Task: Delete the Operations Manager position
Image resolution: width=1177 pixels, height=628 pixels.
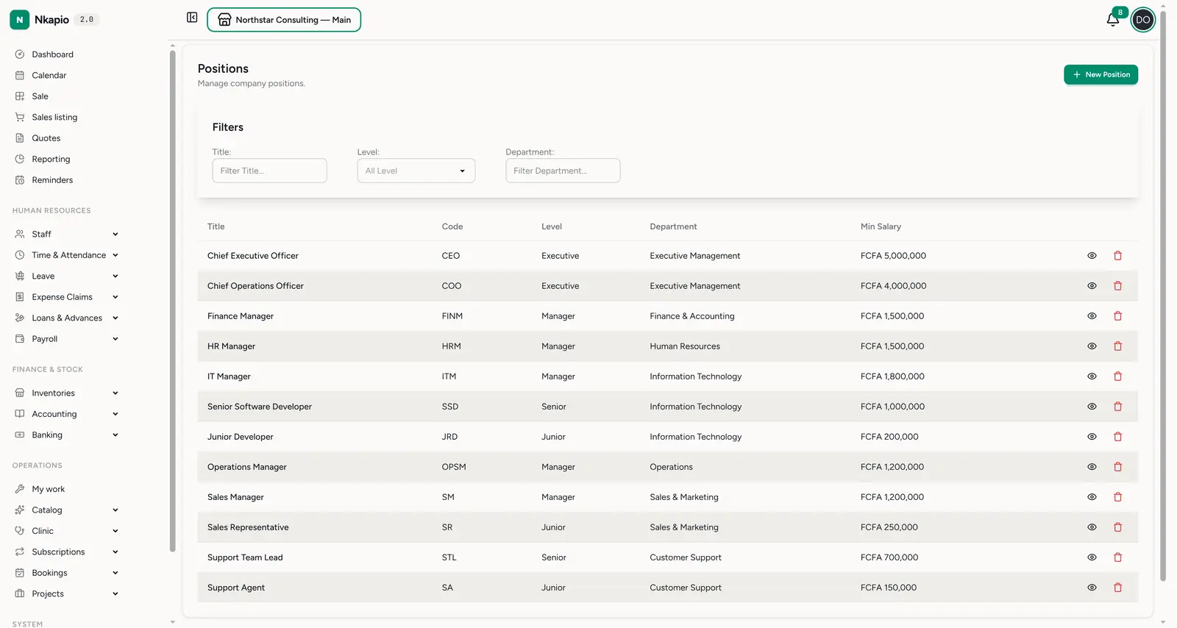Action: tap(1117, 467)
